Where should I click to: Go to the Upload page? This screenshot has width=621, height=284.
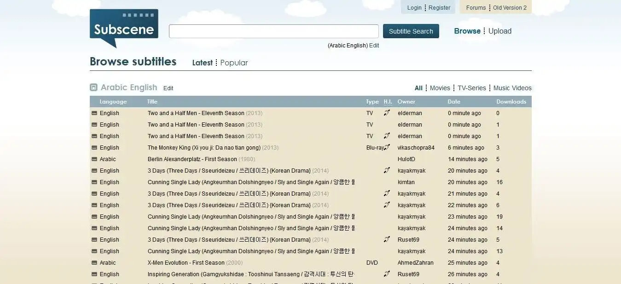click(x=500, y=31)
